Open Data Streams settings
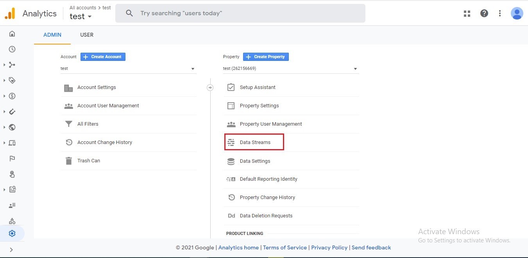The image size is (528, 258). (x=254, y=142)
